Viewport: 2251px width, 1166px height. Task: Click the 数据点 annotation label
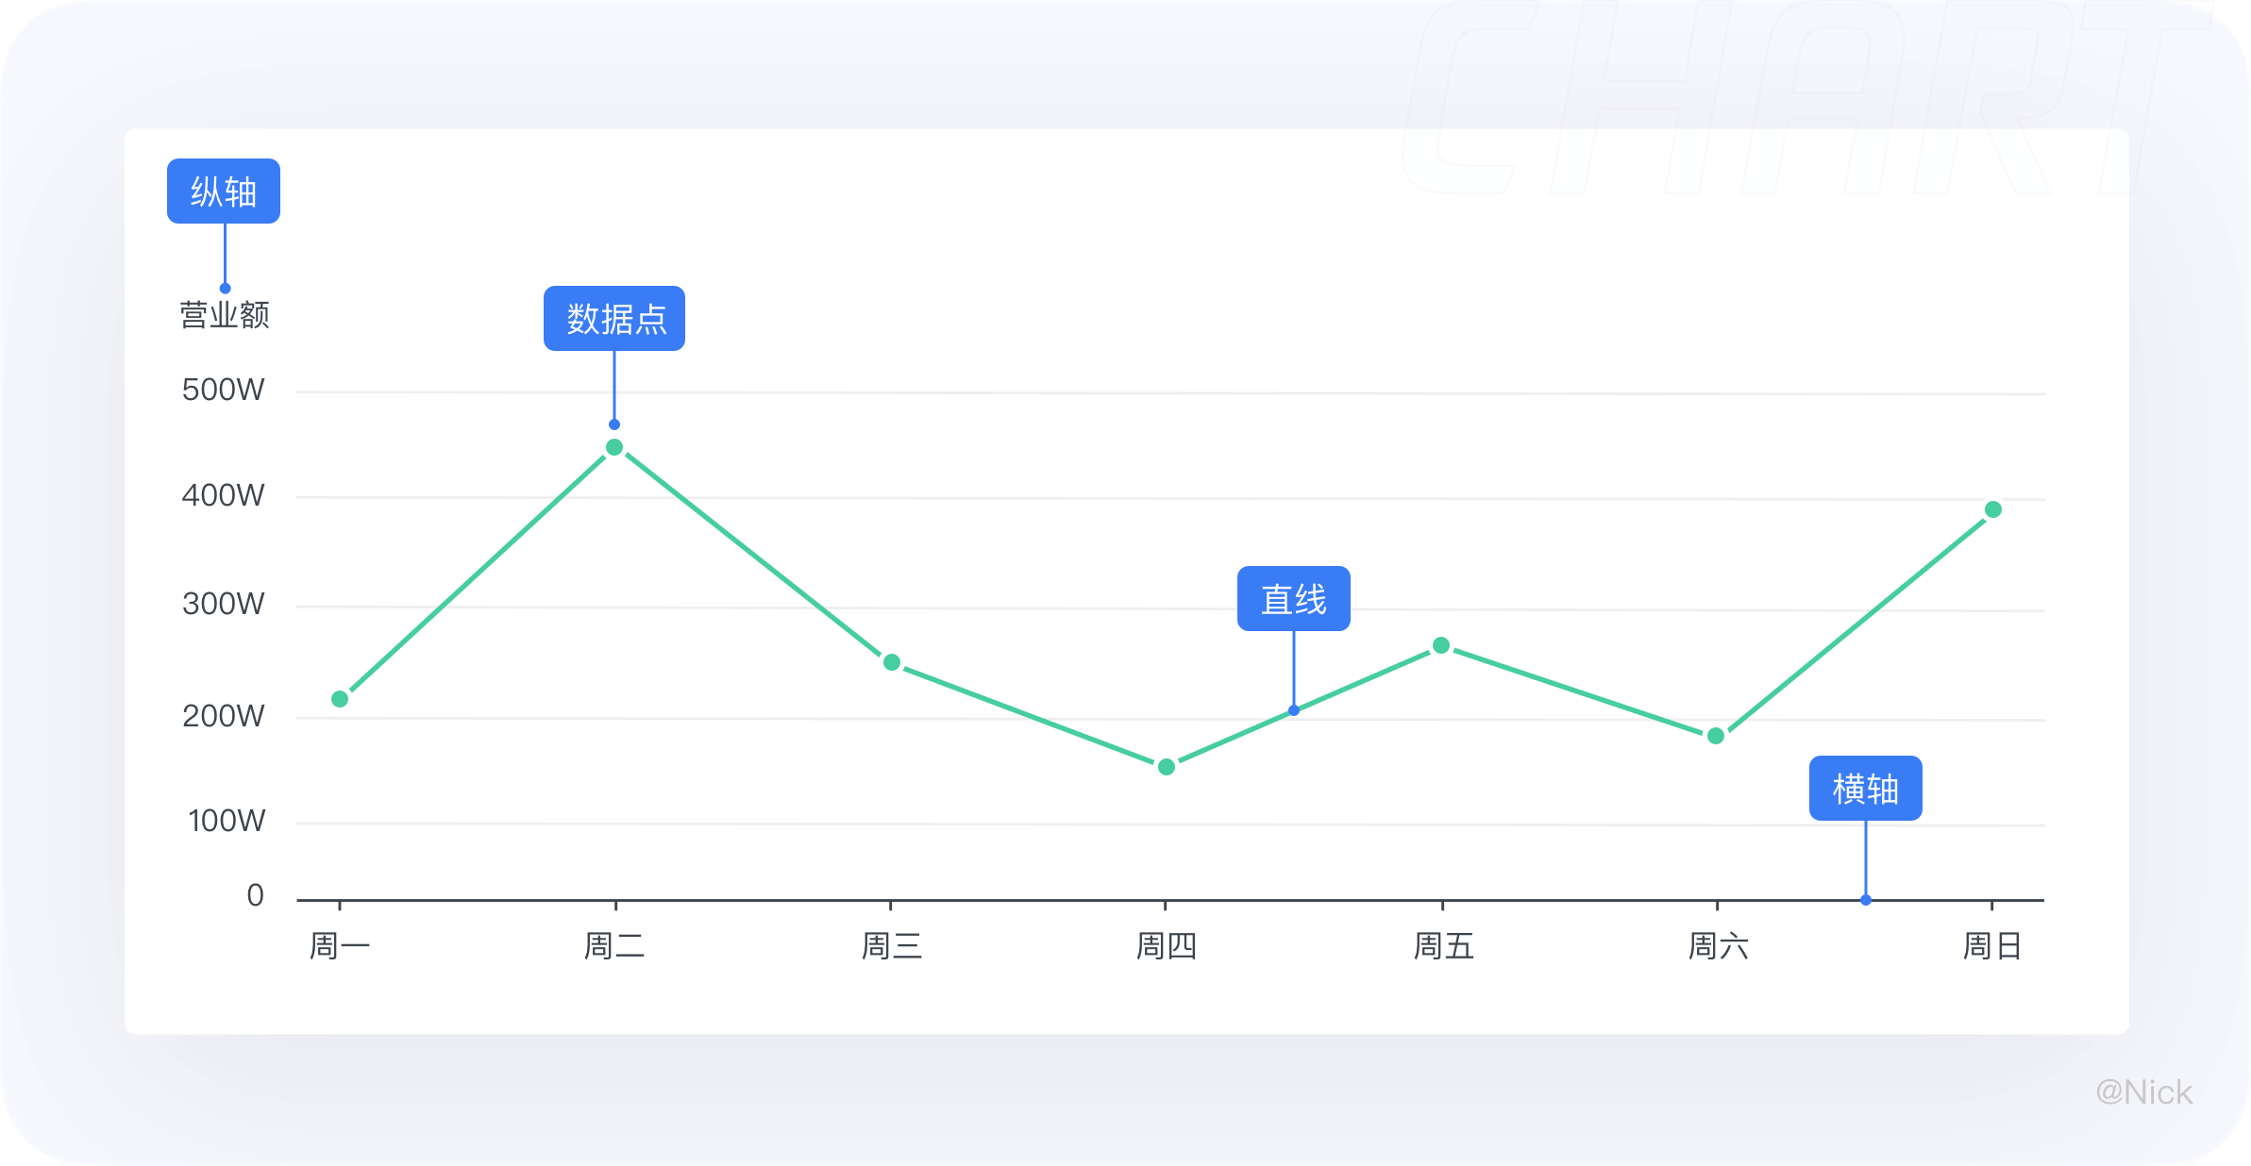pos(614,319)
